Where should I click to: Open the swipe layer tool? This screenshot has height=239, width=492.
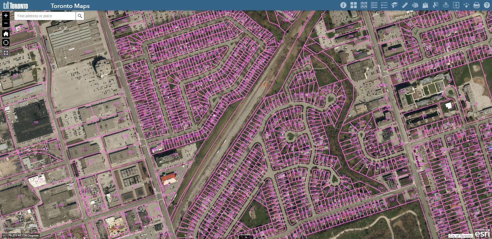456,5
